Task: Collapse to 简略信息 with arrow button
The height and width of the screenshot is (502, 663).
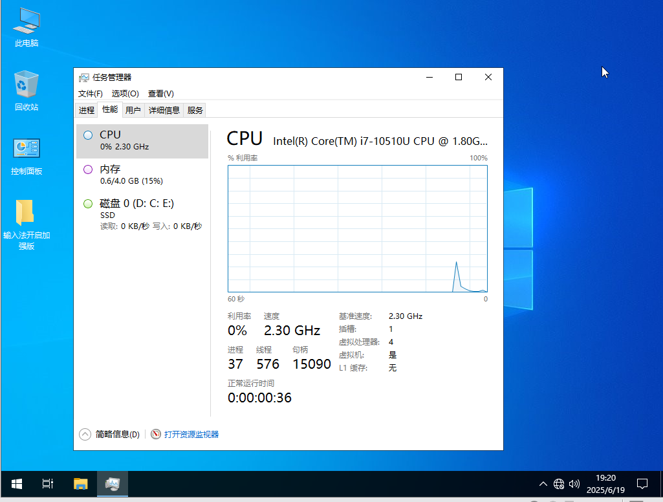Action: pyautogui.click(x=85, y=434)
